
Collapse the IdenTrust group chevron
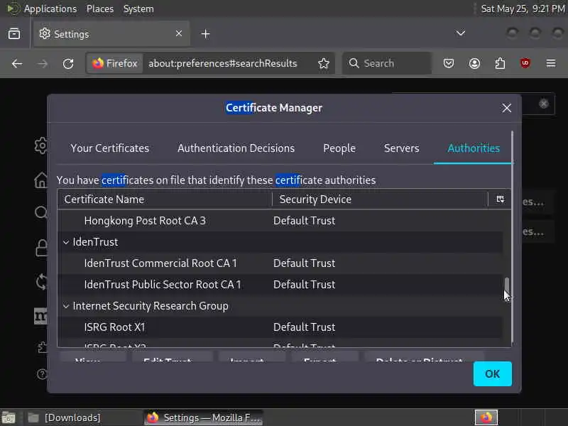click(66, 242)
